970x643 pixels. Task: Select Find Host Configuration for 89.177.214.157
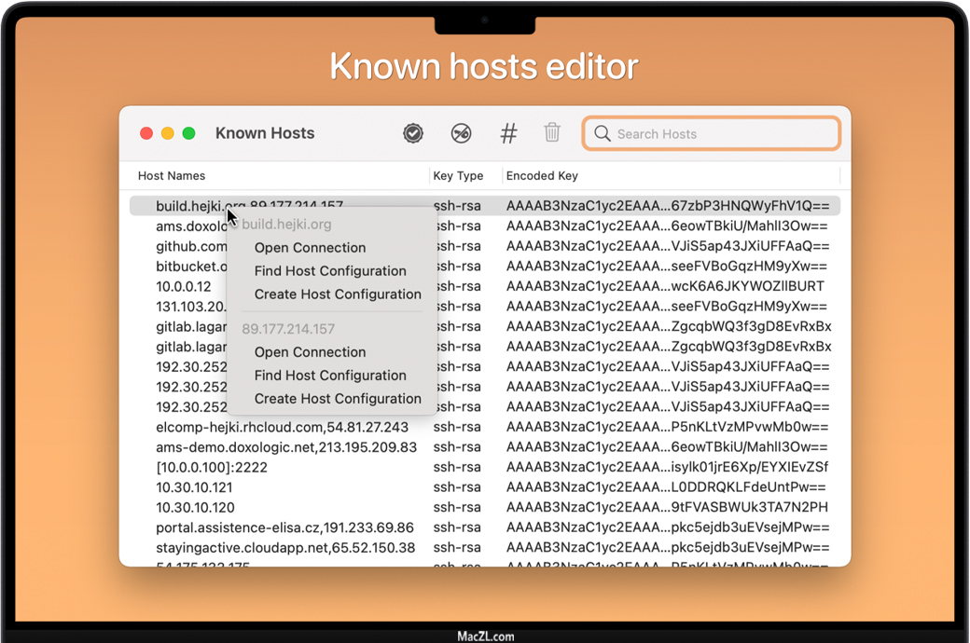330,376
